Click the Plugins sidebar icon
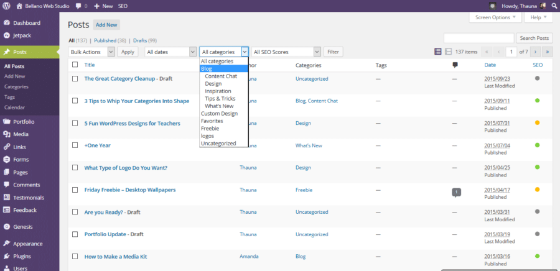Viewport: 560px width, 271px height. tap(6, 256)
